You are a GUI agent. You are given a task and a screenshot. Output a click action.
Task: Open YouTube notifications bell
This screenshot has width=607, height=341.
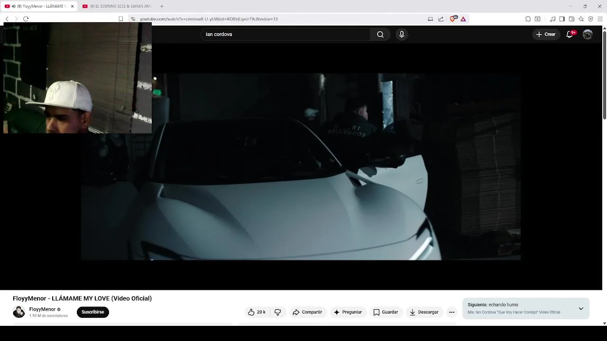tap(570, 34)
